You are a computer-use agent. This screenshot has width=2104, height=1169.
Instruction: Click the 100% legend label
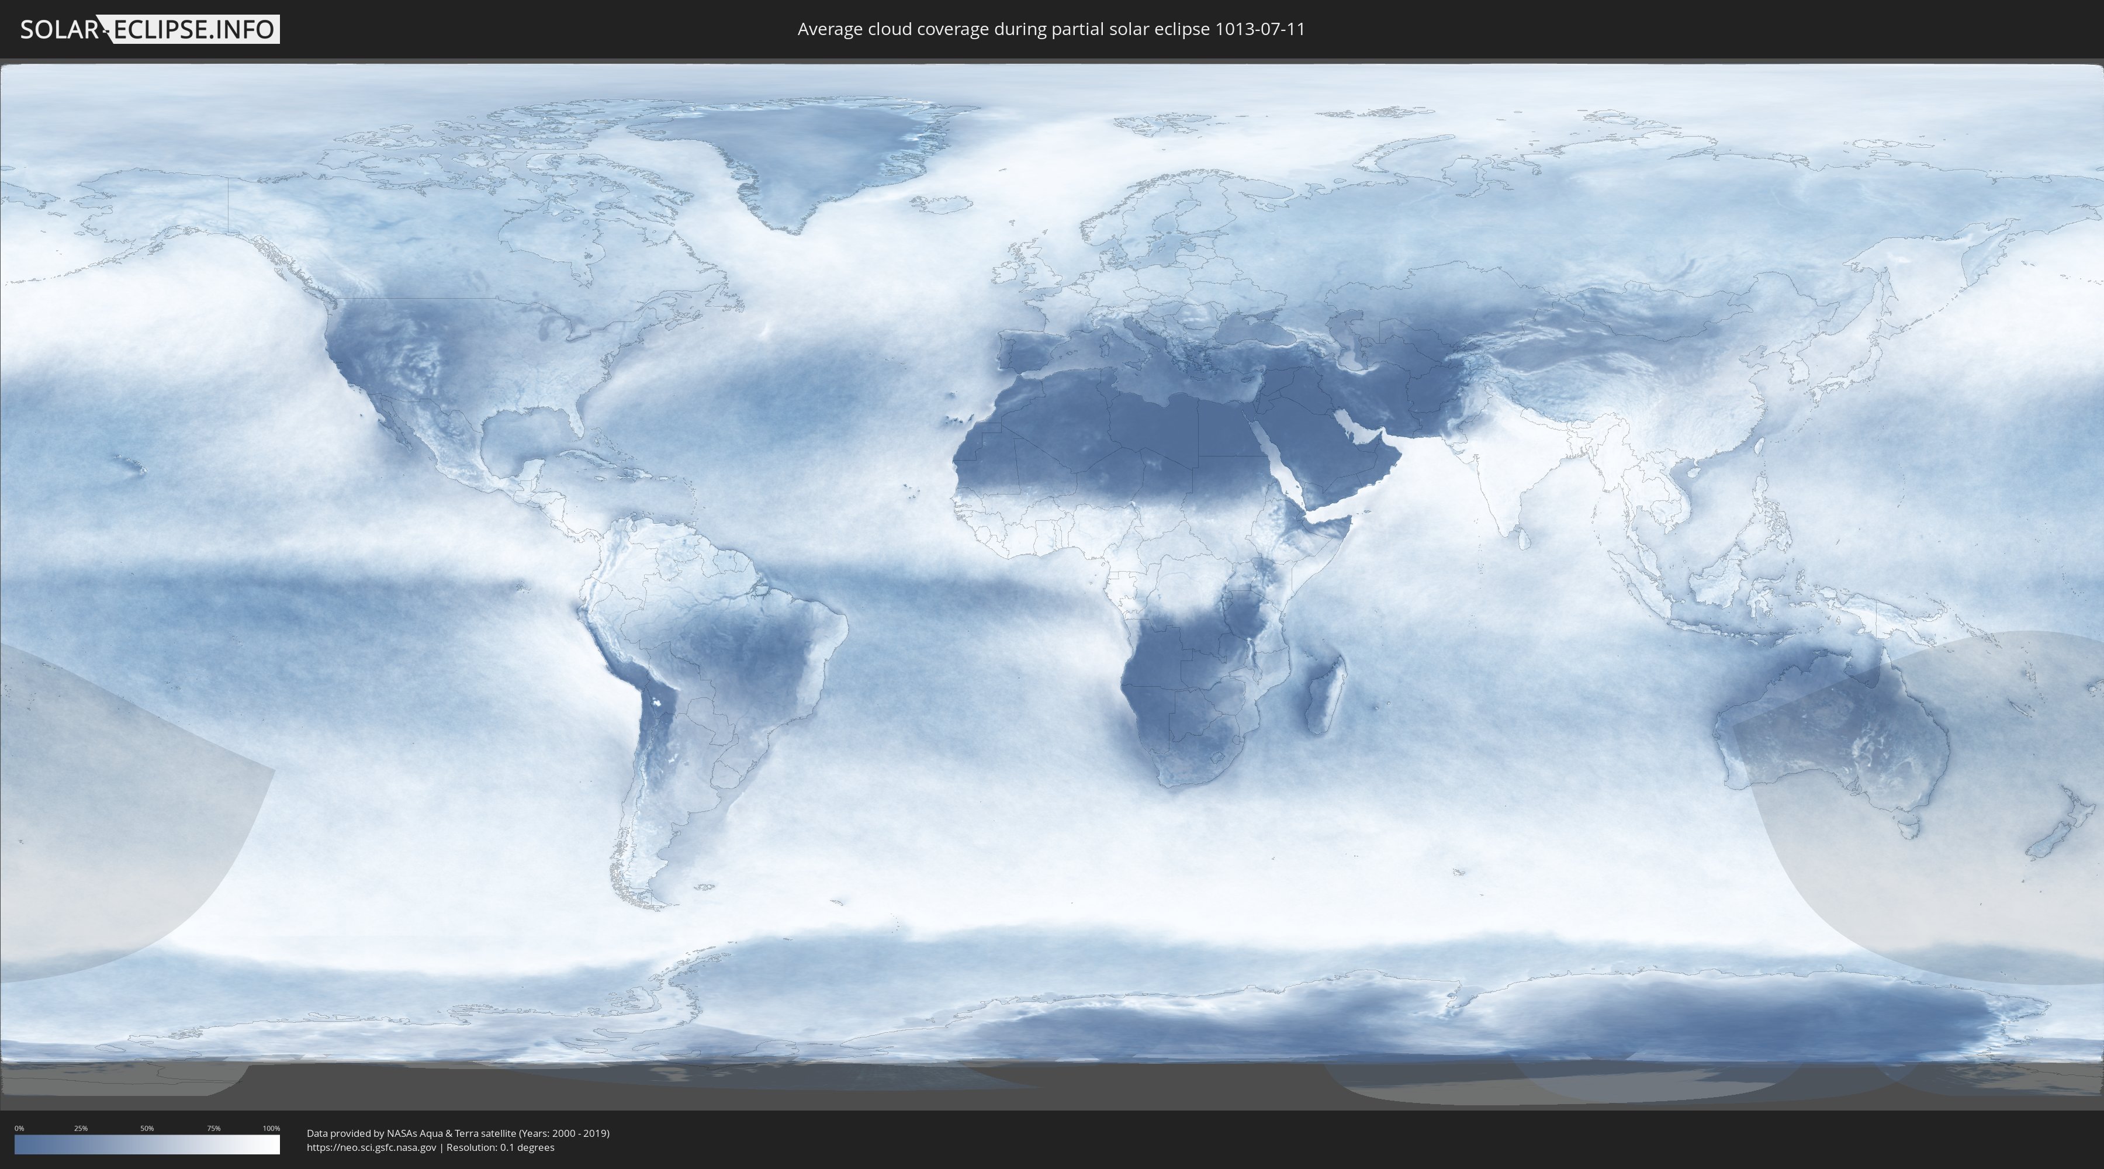coord(271,1128)
